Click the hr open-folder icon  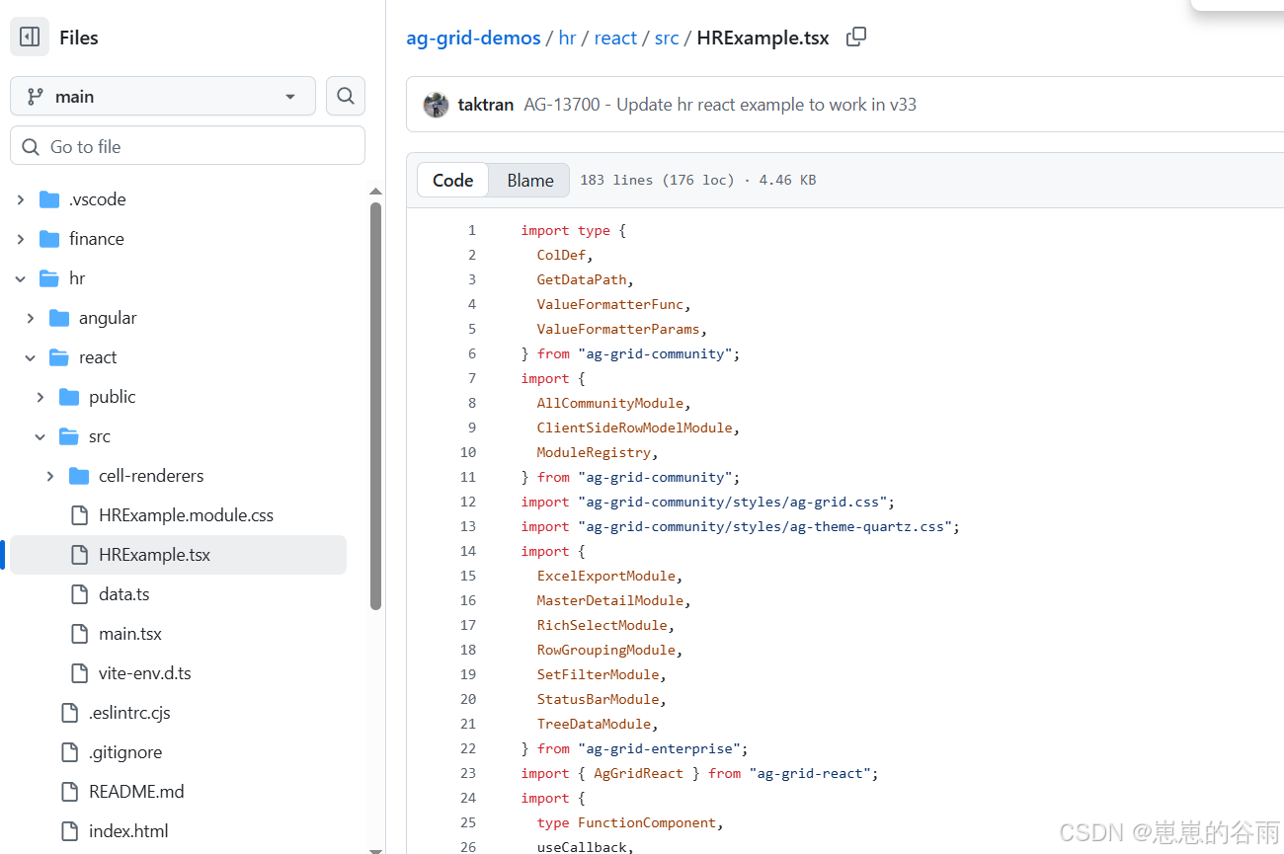point(49,278)
